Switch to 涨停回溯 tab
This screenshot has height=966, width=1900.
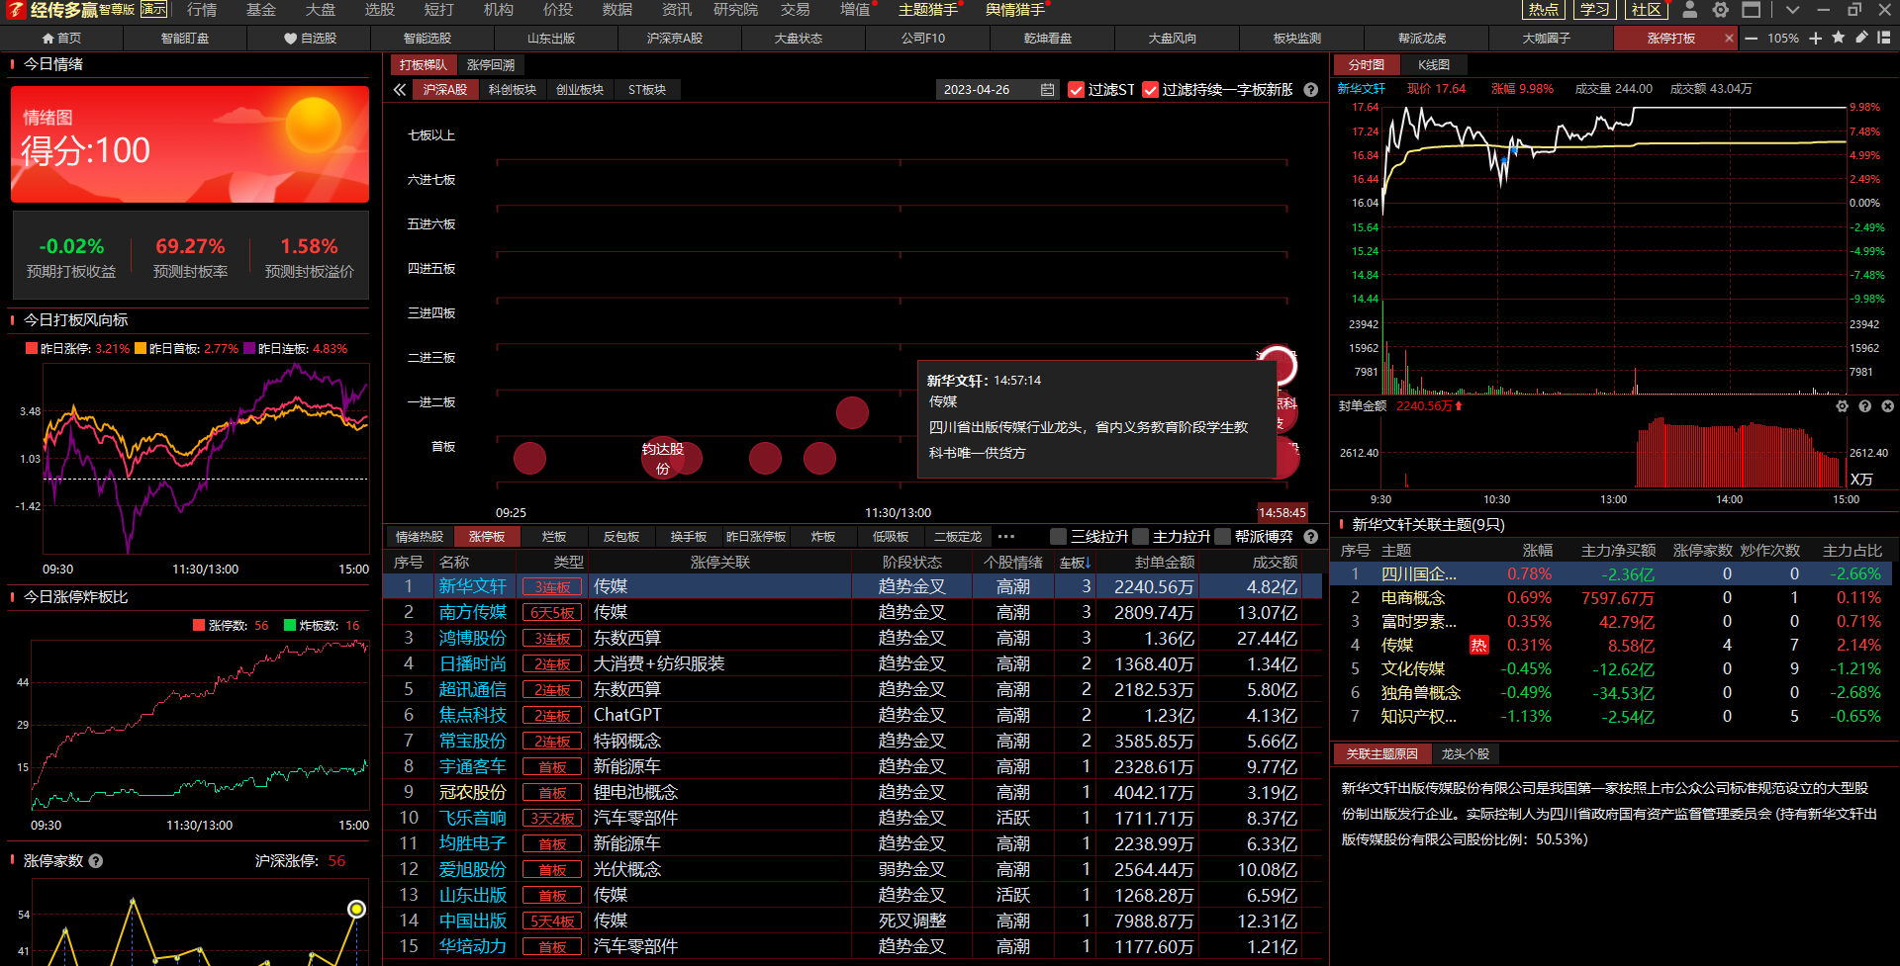[491, 65]
